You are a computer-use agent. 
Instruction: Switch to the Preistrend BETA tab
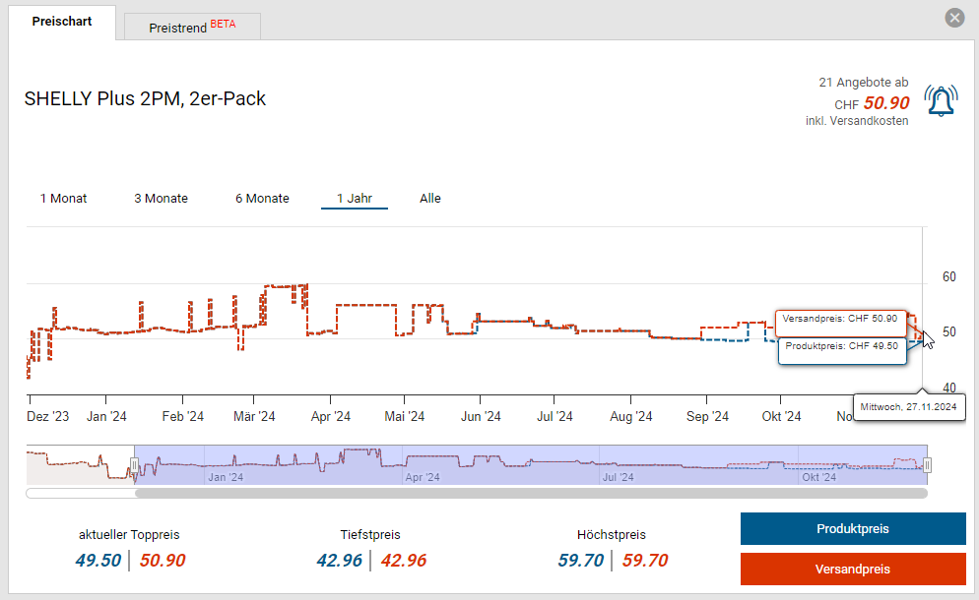(x=192, y=27)
